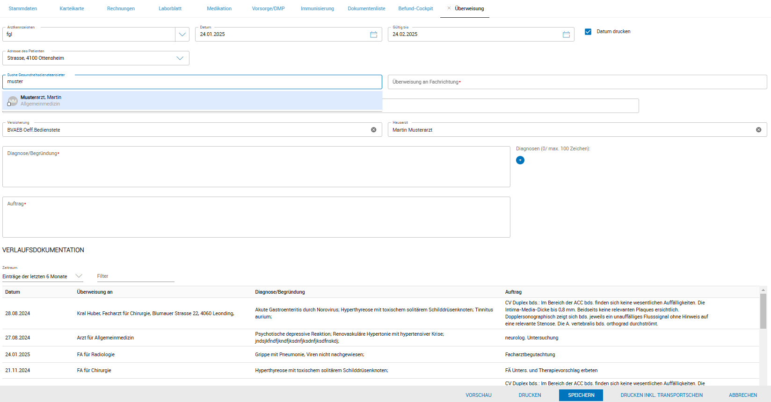The height and width of the screenshot is (402, 771).
Task: Expand the Zeitraum dropdown for entries
Action: [x=79, y=276]
